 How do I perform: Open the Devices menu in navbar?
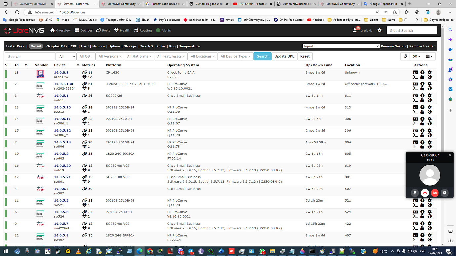[x=84, y=30]
